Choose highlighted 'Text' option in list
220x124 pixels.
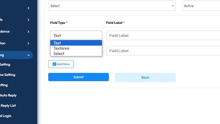(76, 43)
